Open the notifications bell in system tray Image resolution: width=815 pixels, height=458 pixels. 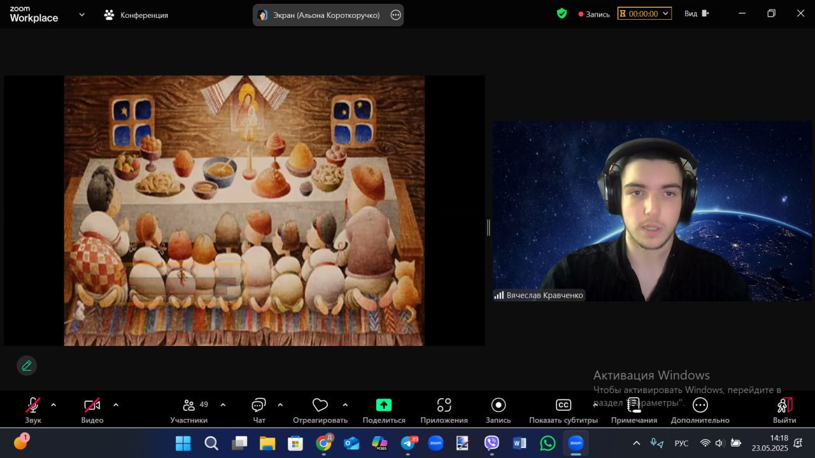(x=798, y=443)
